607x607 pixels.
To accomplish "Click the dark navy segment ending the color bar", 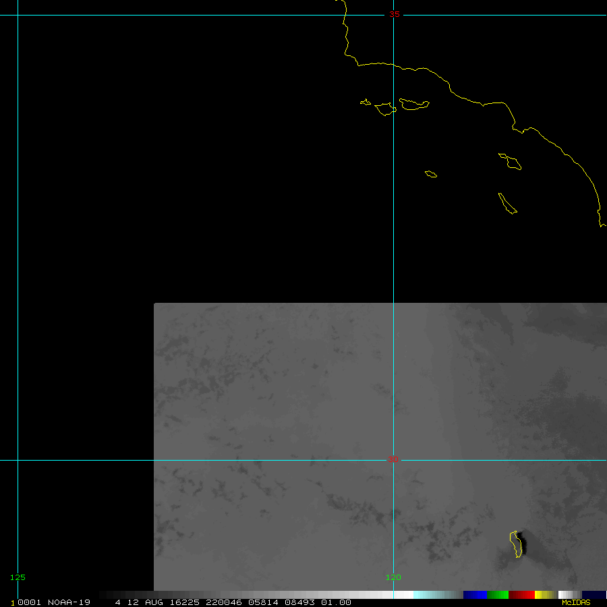I will tap(594, 595).
